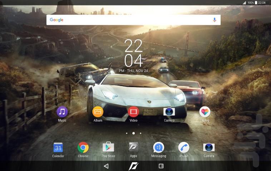
Task: Open the Calendar app in dock
Action: click(58, 147)
